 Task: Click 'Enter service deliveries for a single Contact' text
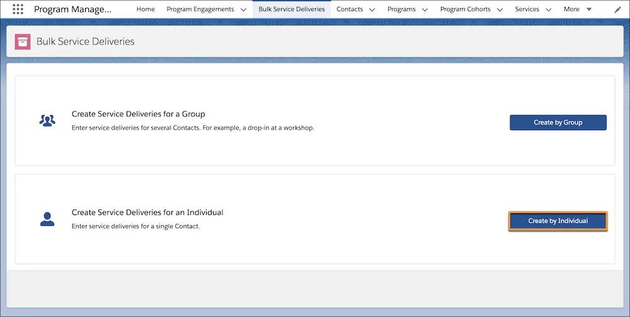click(135, 226)
